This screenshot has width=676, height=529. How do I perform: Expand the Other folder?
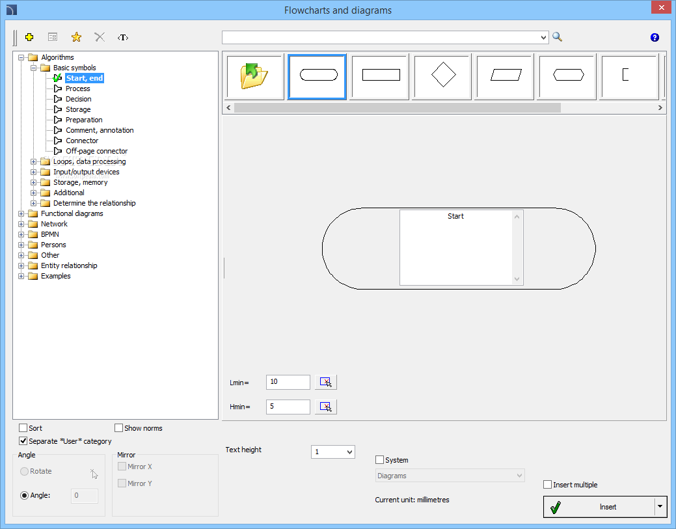click(21, 255)
